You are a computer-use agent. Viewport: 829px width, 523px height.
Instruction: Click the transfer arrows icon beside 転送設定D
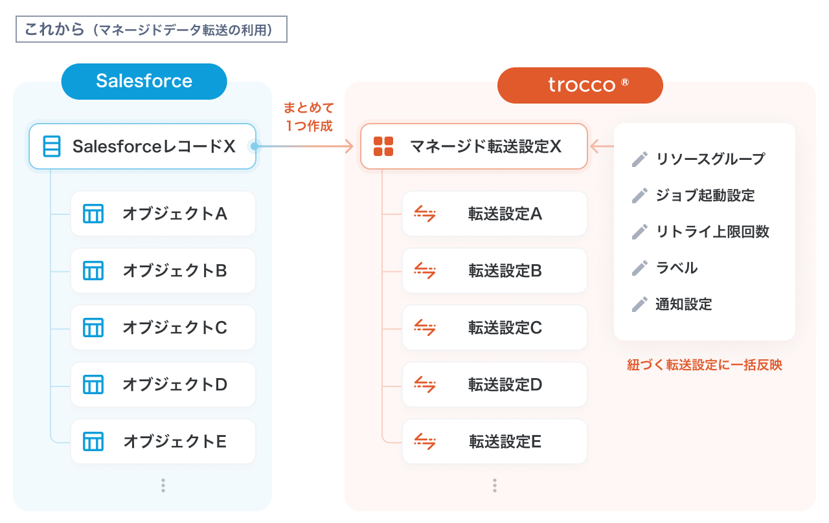[x=425, y=384]
